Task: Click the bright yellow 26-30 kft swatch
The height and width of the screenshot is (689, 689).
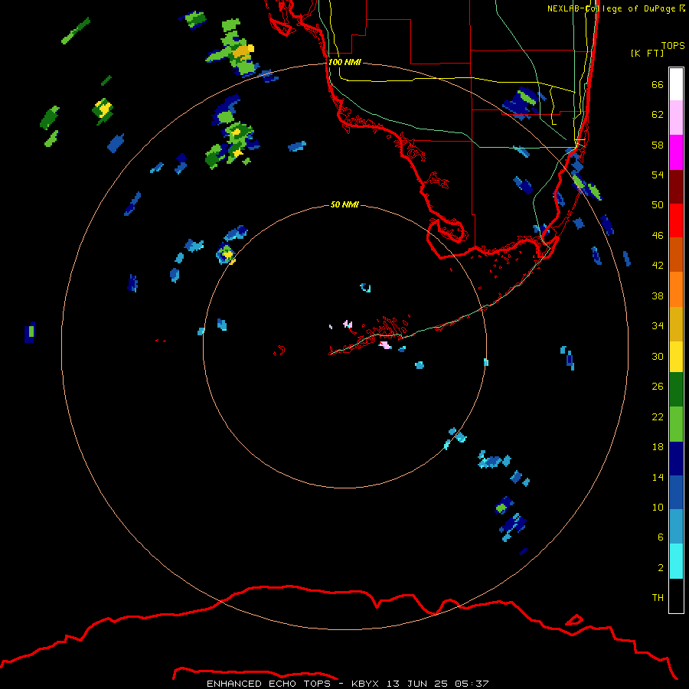Action: click(676, 357)
